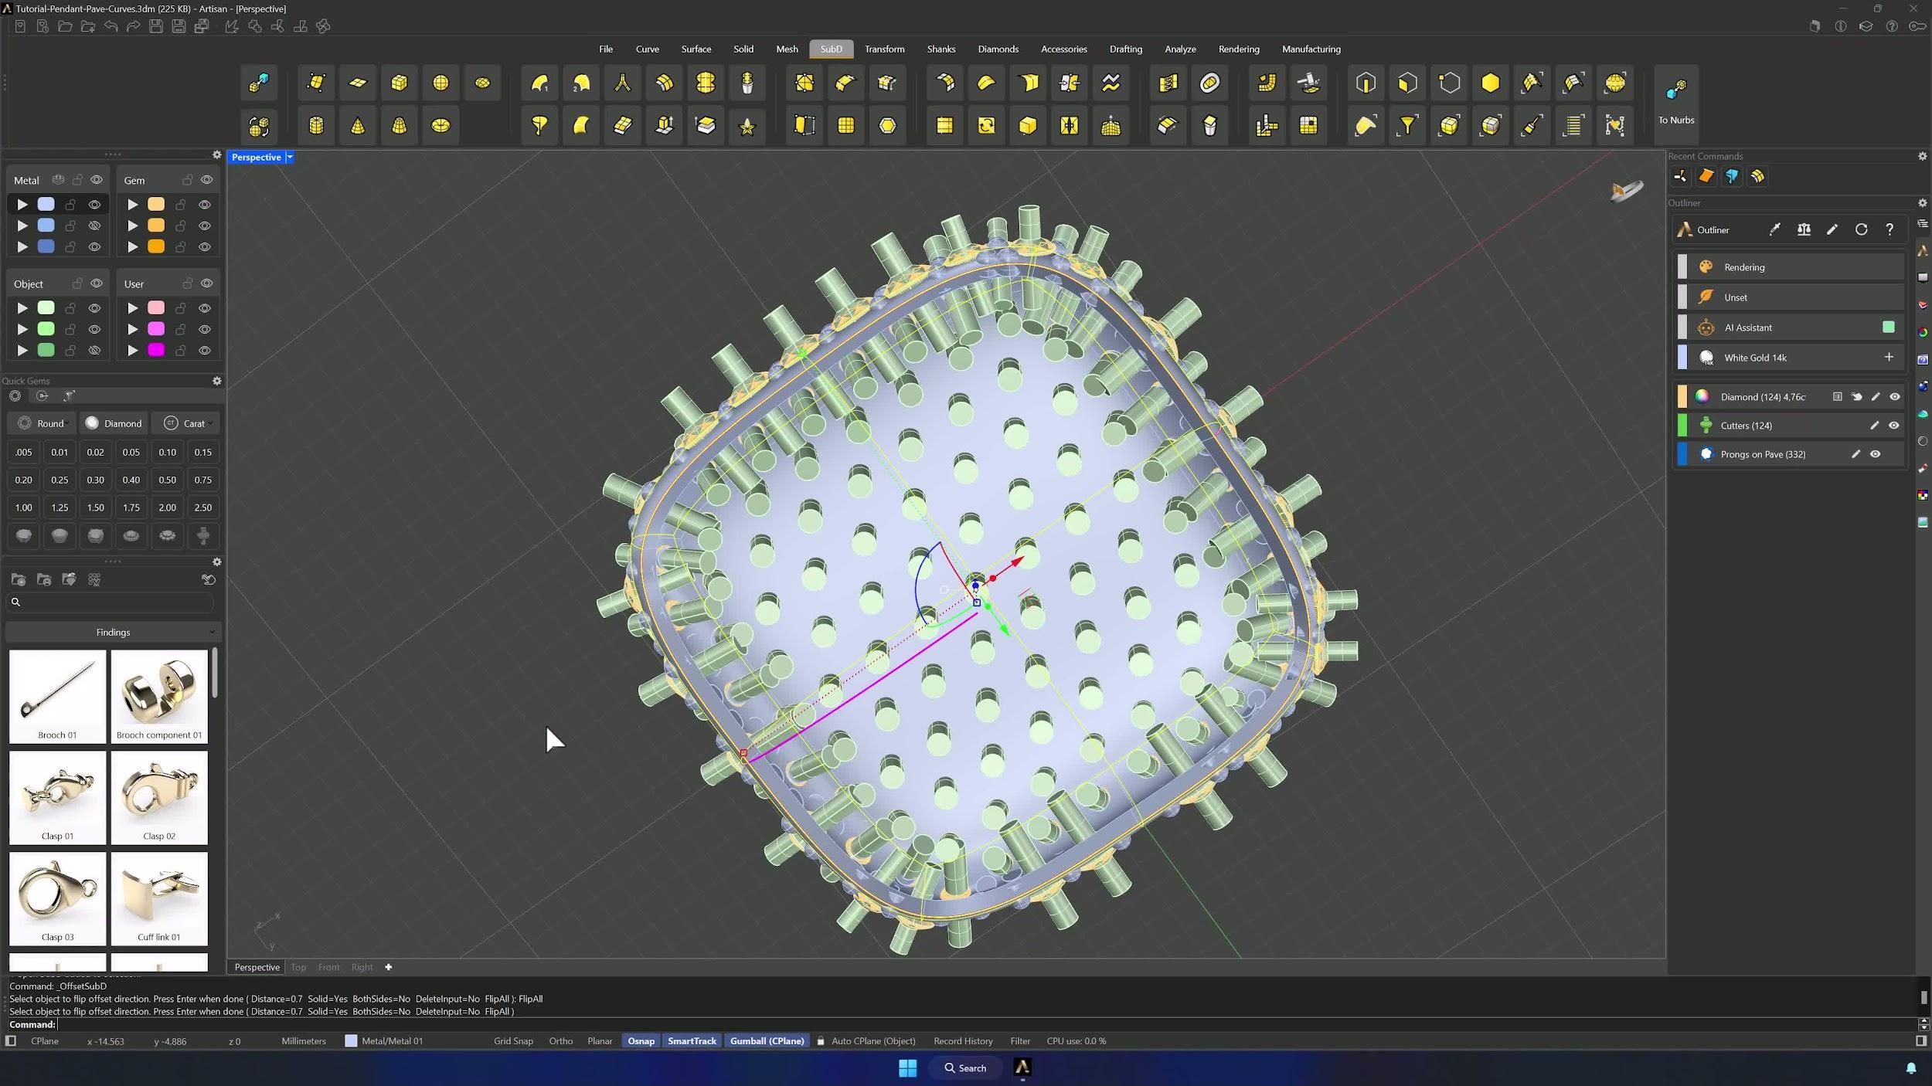Expand the first Metal layer row arrow
The width and height of the screenshot is (1932, 1086).
coord(22,205)
